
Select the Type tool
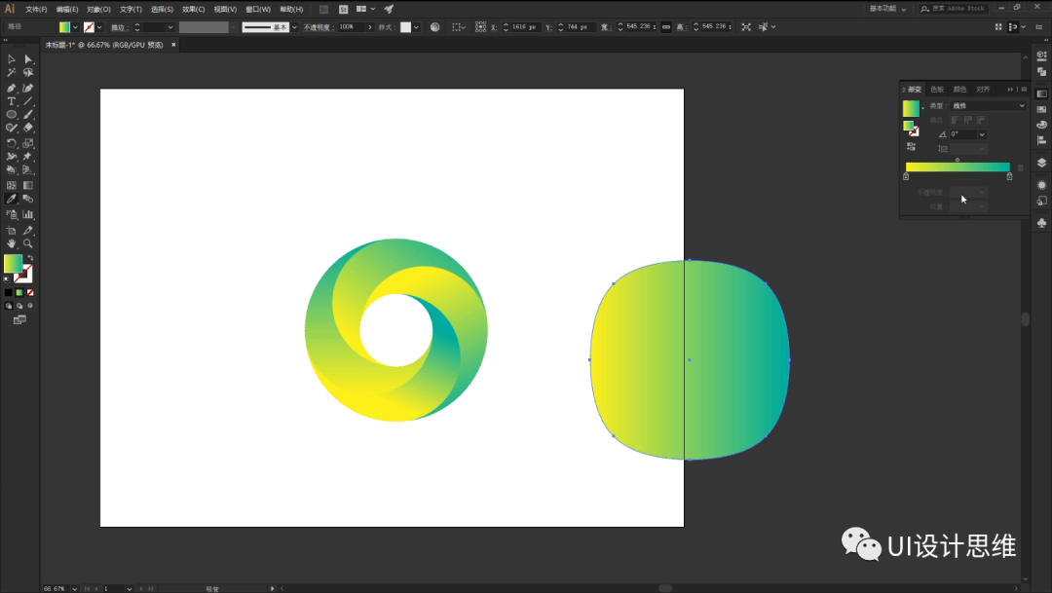tap(12, 101)
